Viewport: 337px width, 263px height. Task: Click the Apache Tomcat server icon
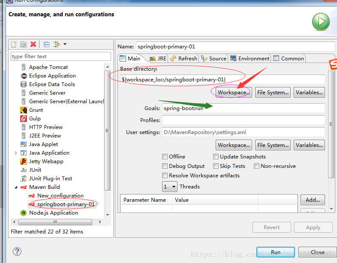[x=24, y=67]
